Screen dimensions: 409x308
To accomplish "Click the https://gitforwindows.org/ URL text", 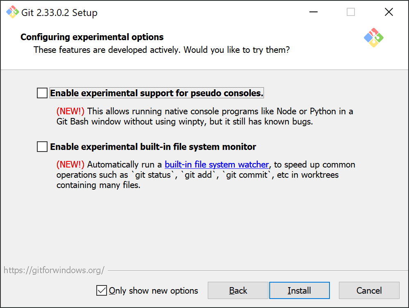I will point(54,270).
